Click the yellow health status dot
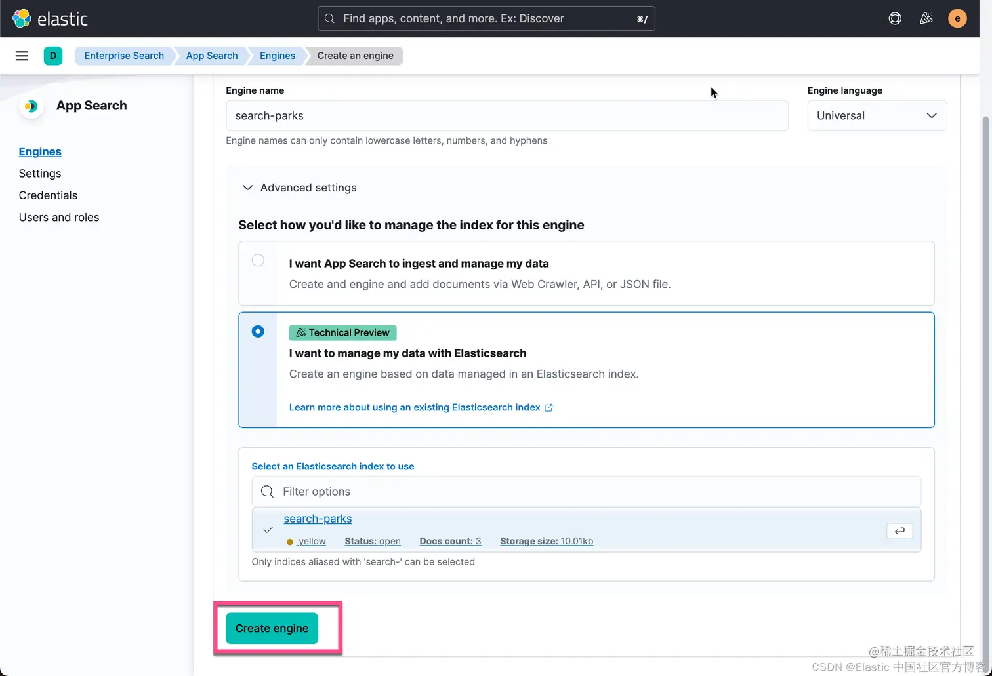This screenshot has width=992, height=676. [x=290, y=542]
